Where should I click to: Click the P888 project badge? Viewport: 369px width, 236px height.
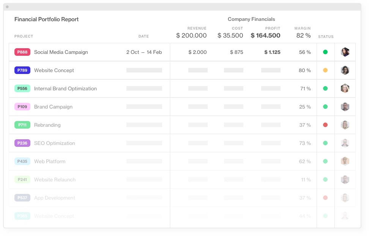(22, 52)
